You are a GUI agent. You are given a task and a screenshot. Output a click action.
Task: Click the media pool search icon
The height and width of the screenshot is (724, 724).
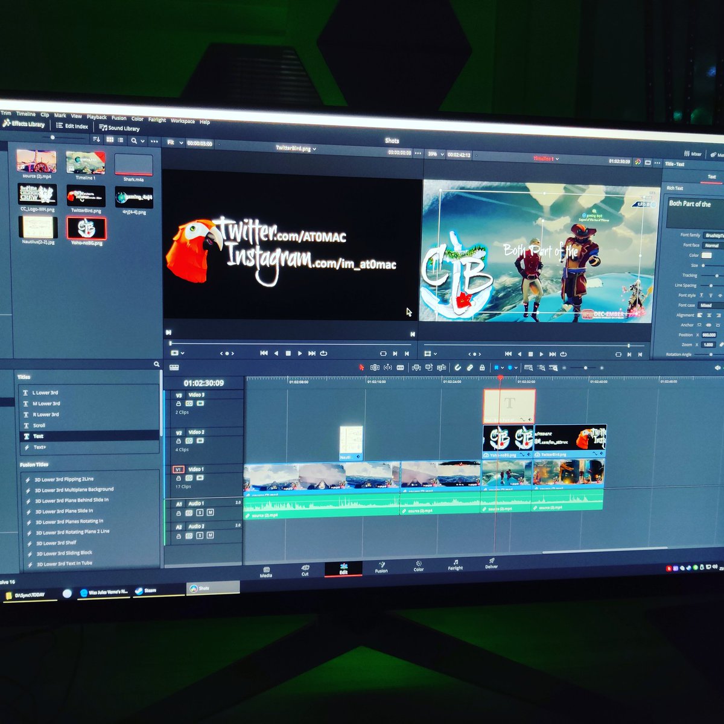(134, 141)
